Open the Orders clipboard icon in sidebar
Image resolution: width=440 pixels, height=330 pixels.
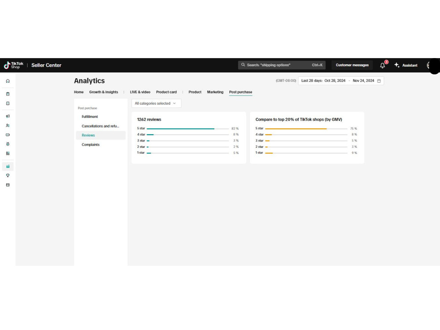click(x=8, y=94)
